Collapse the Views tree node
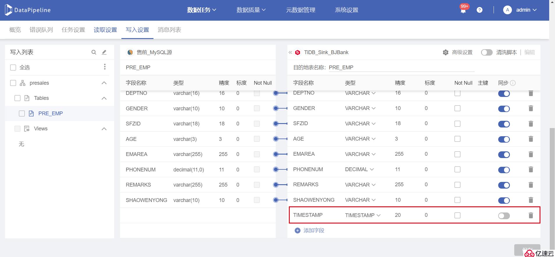The width and height of the screenshot is (555, 257). 104,129
